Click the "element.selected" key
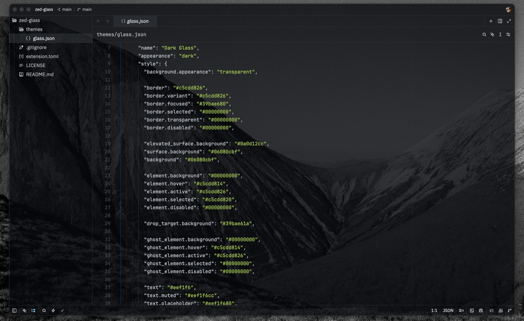 coord(170,199)
